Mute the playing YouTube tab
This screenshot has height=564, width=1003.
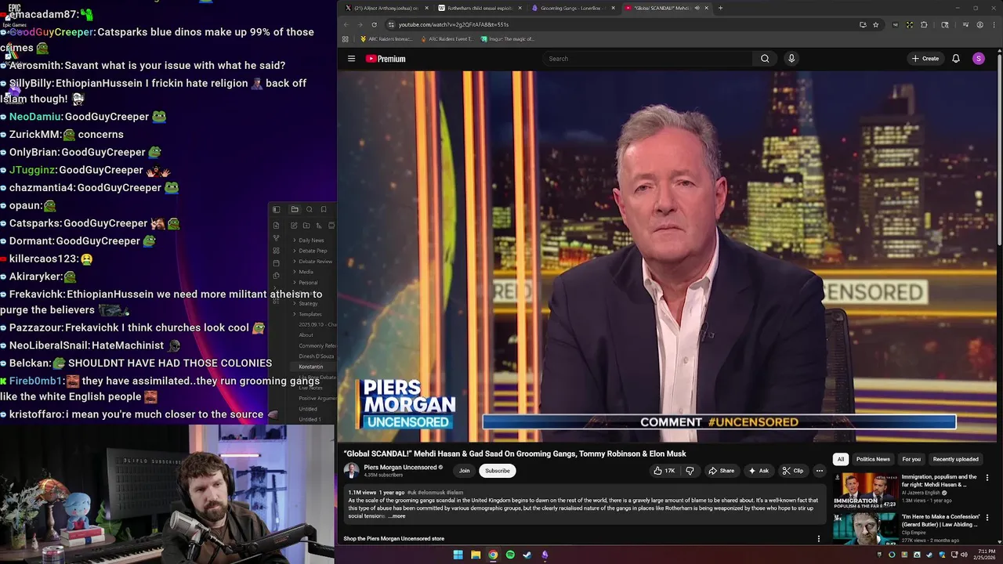point(697,8)
